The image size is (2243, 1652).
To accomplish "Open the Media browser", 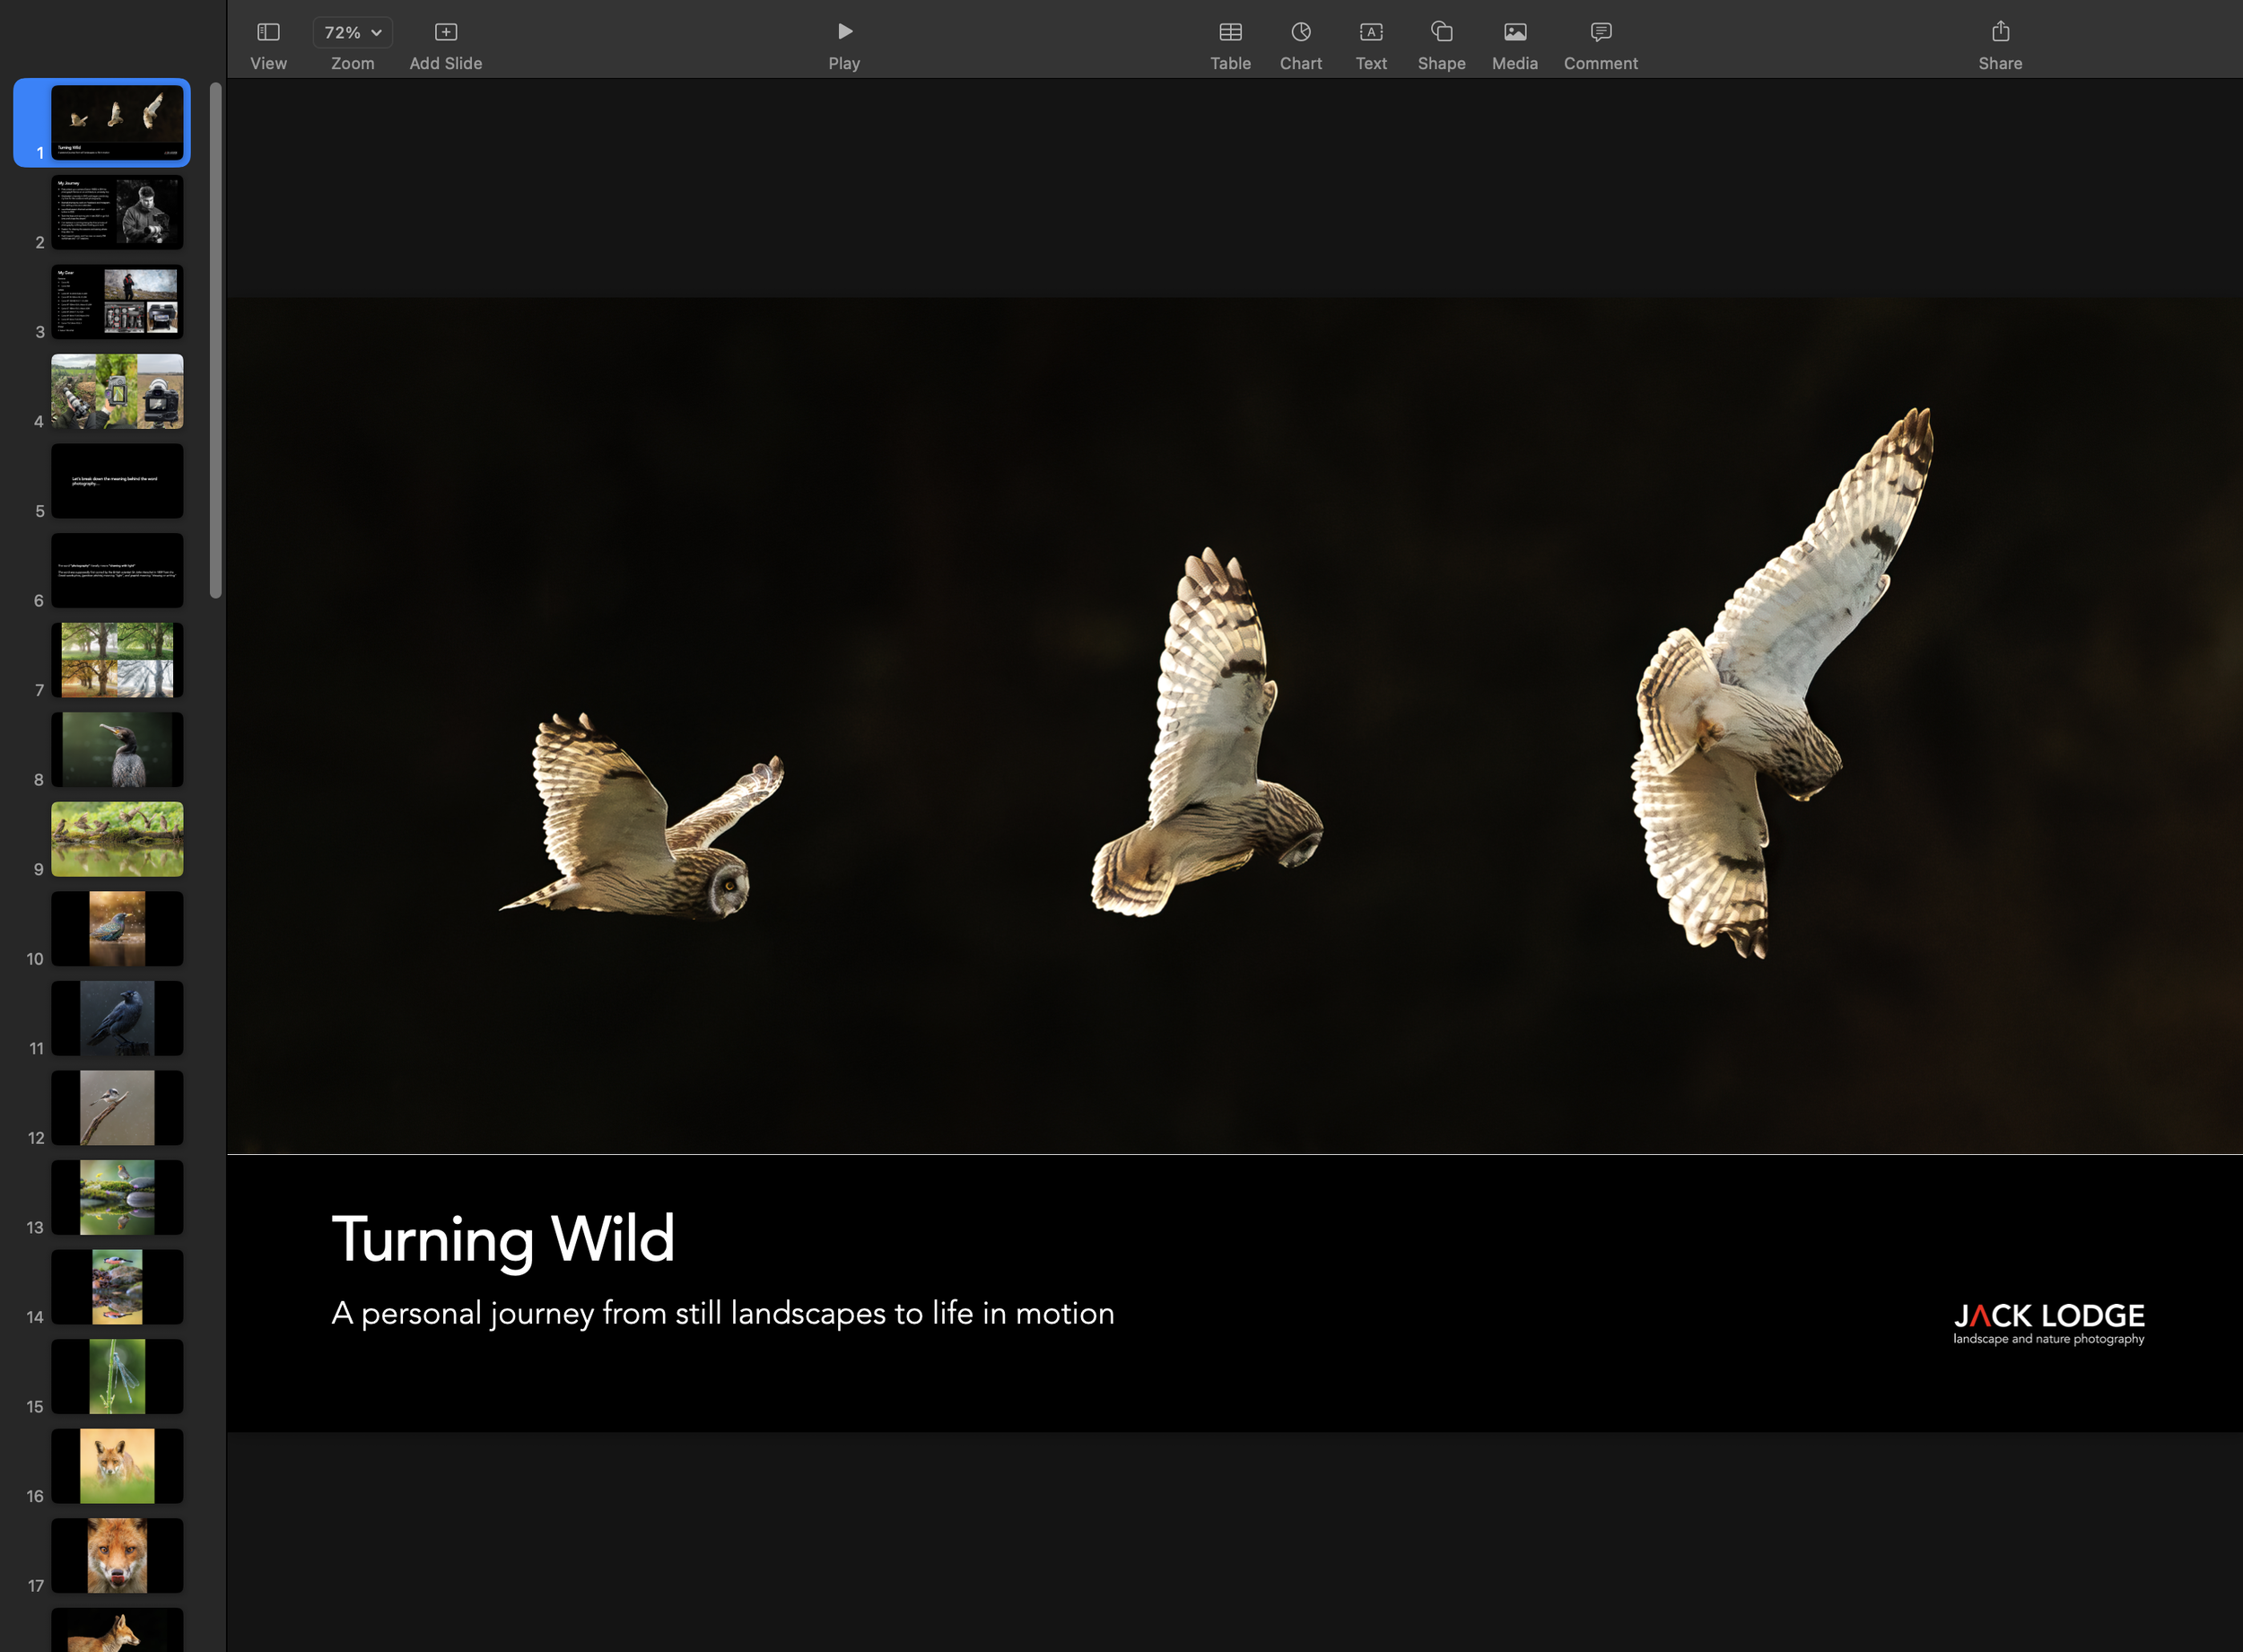I will point(1514,40).
